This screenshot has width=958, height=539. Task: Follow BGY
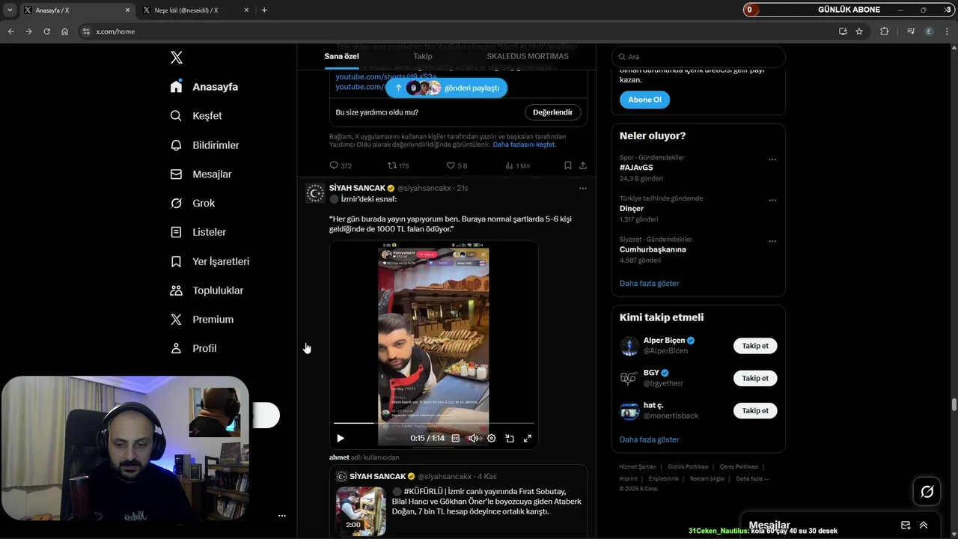pos(755,378)
